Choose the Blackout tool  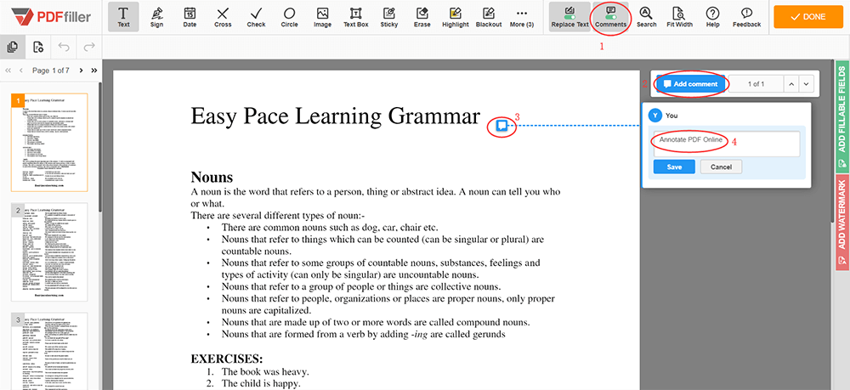point(489,17)
